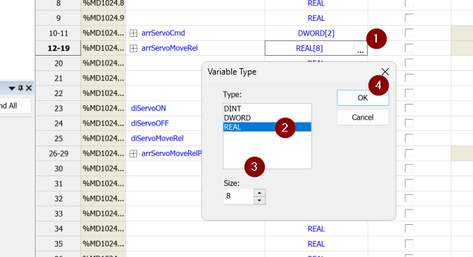The width and height of the screenshot is (473, 257).
Task: Decrease the Size value with down arrow
Action: coord(259,201)
